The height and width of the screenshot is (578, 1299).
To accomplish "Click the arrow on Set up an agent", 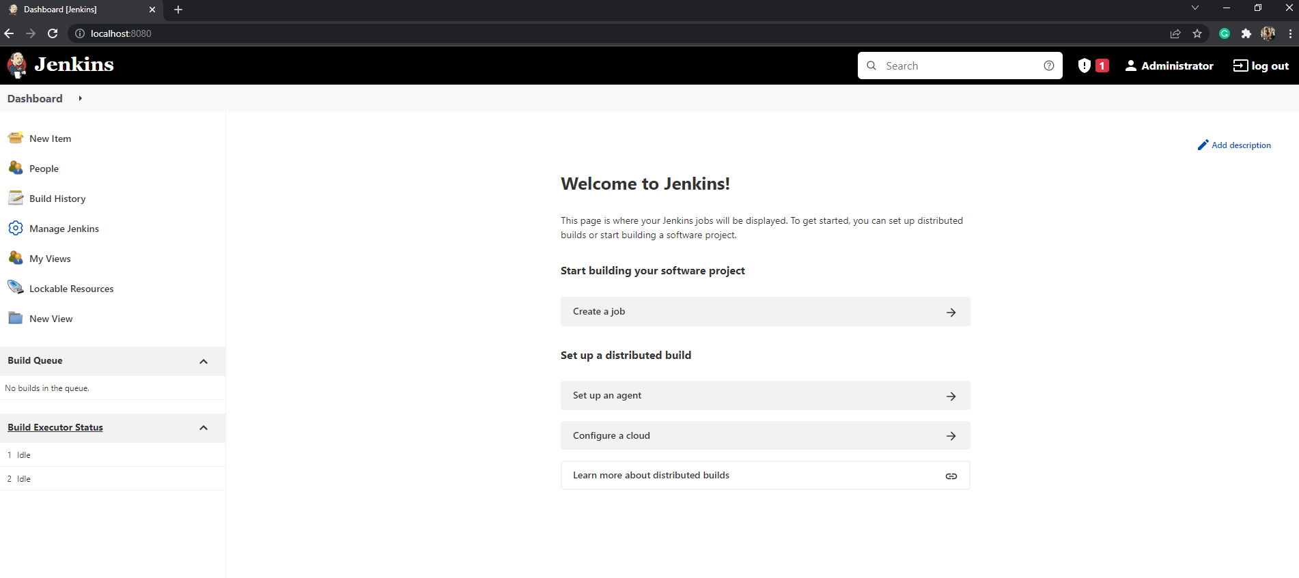I will pos(951,396).
